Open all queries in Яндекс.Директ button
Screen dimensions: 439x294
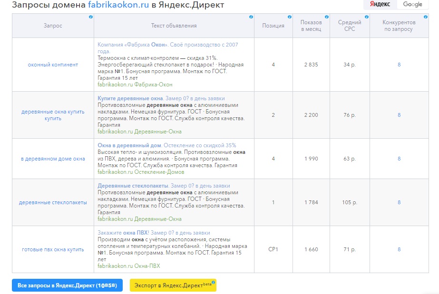[67, 285]
